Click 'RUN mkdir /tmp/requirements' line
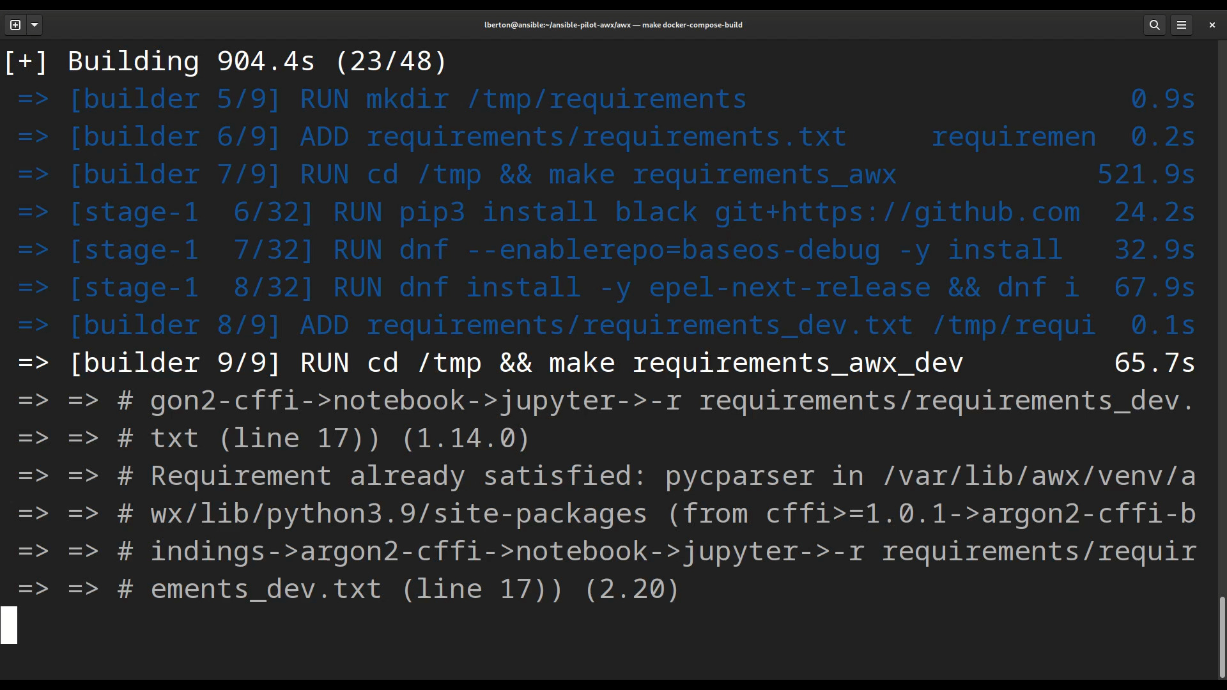 606,99
